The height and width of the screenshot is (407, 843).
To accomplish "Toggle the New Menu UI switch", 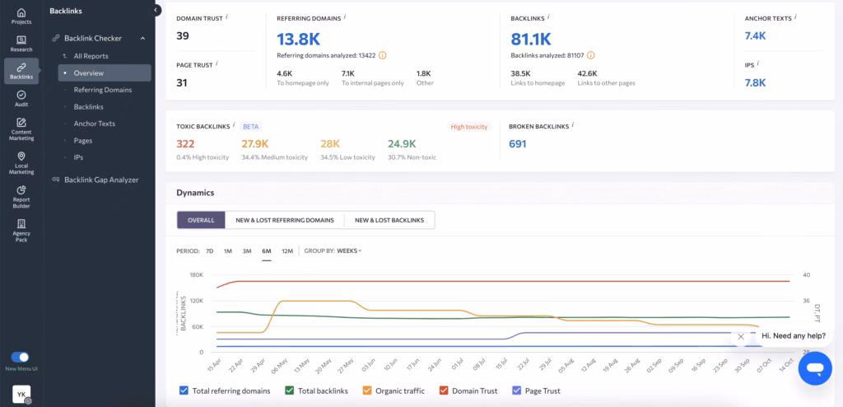I will click(x=21, y=357).
